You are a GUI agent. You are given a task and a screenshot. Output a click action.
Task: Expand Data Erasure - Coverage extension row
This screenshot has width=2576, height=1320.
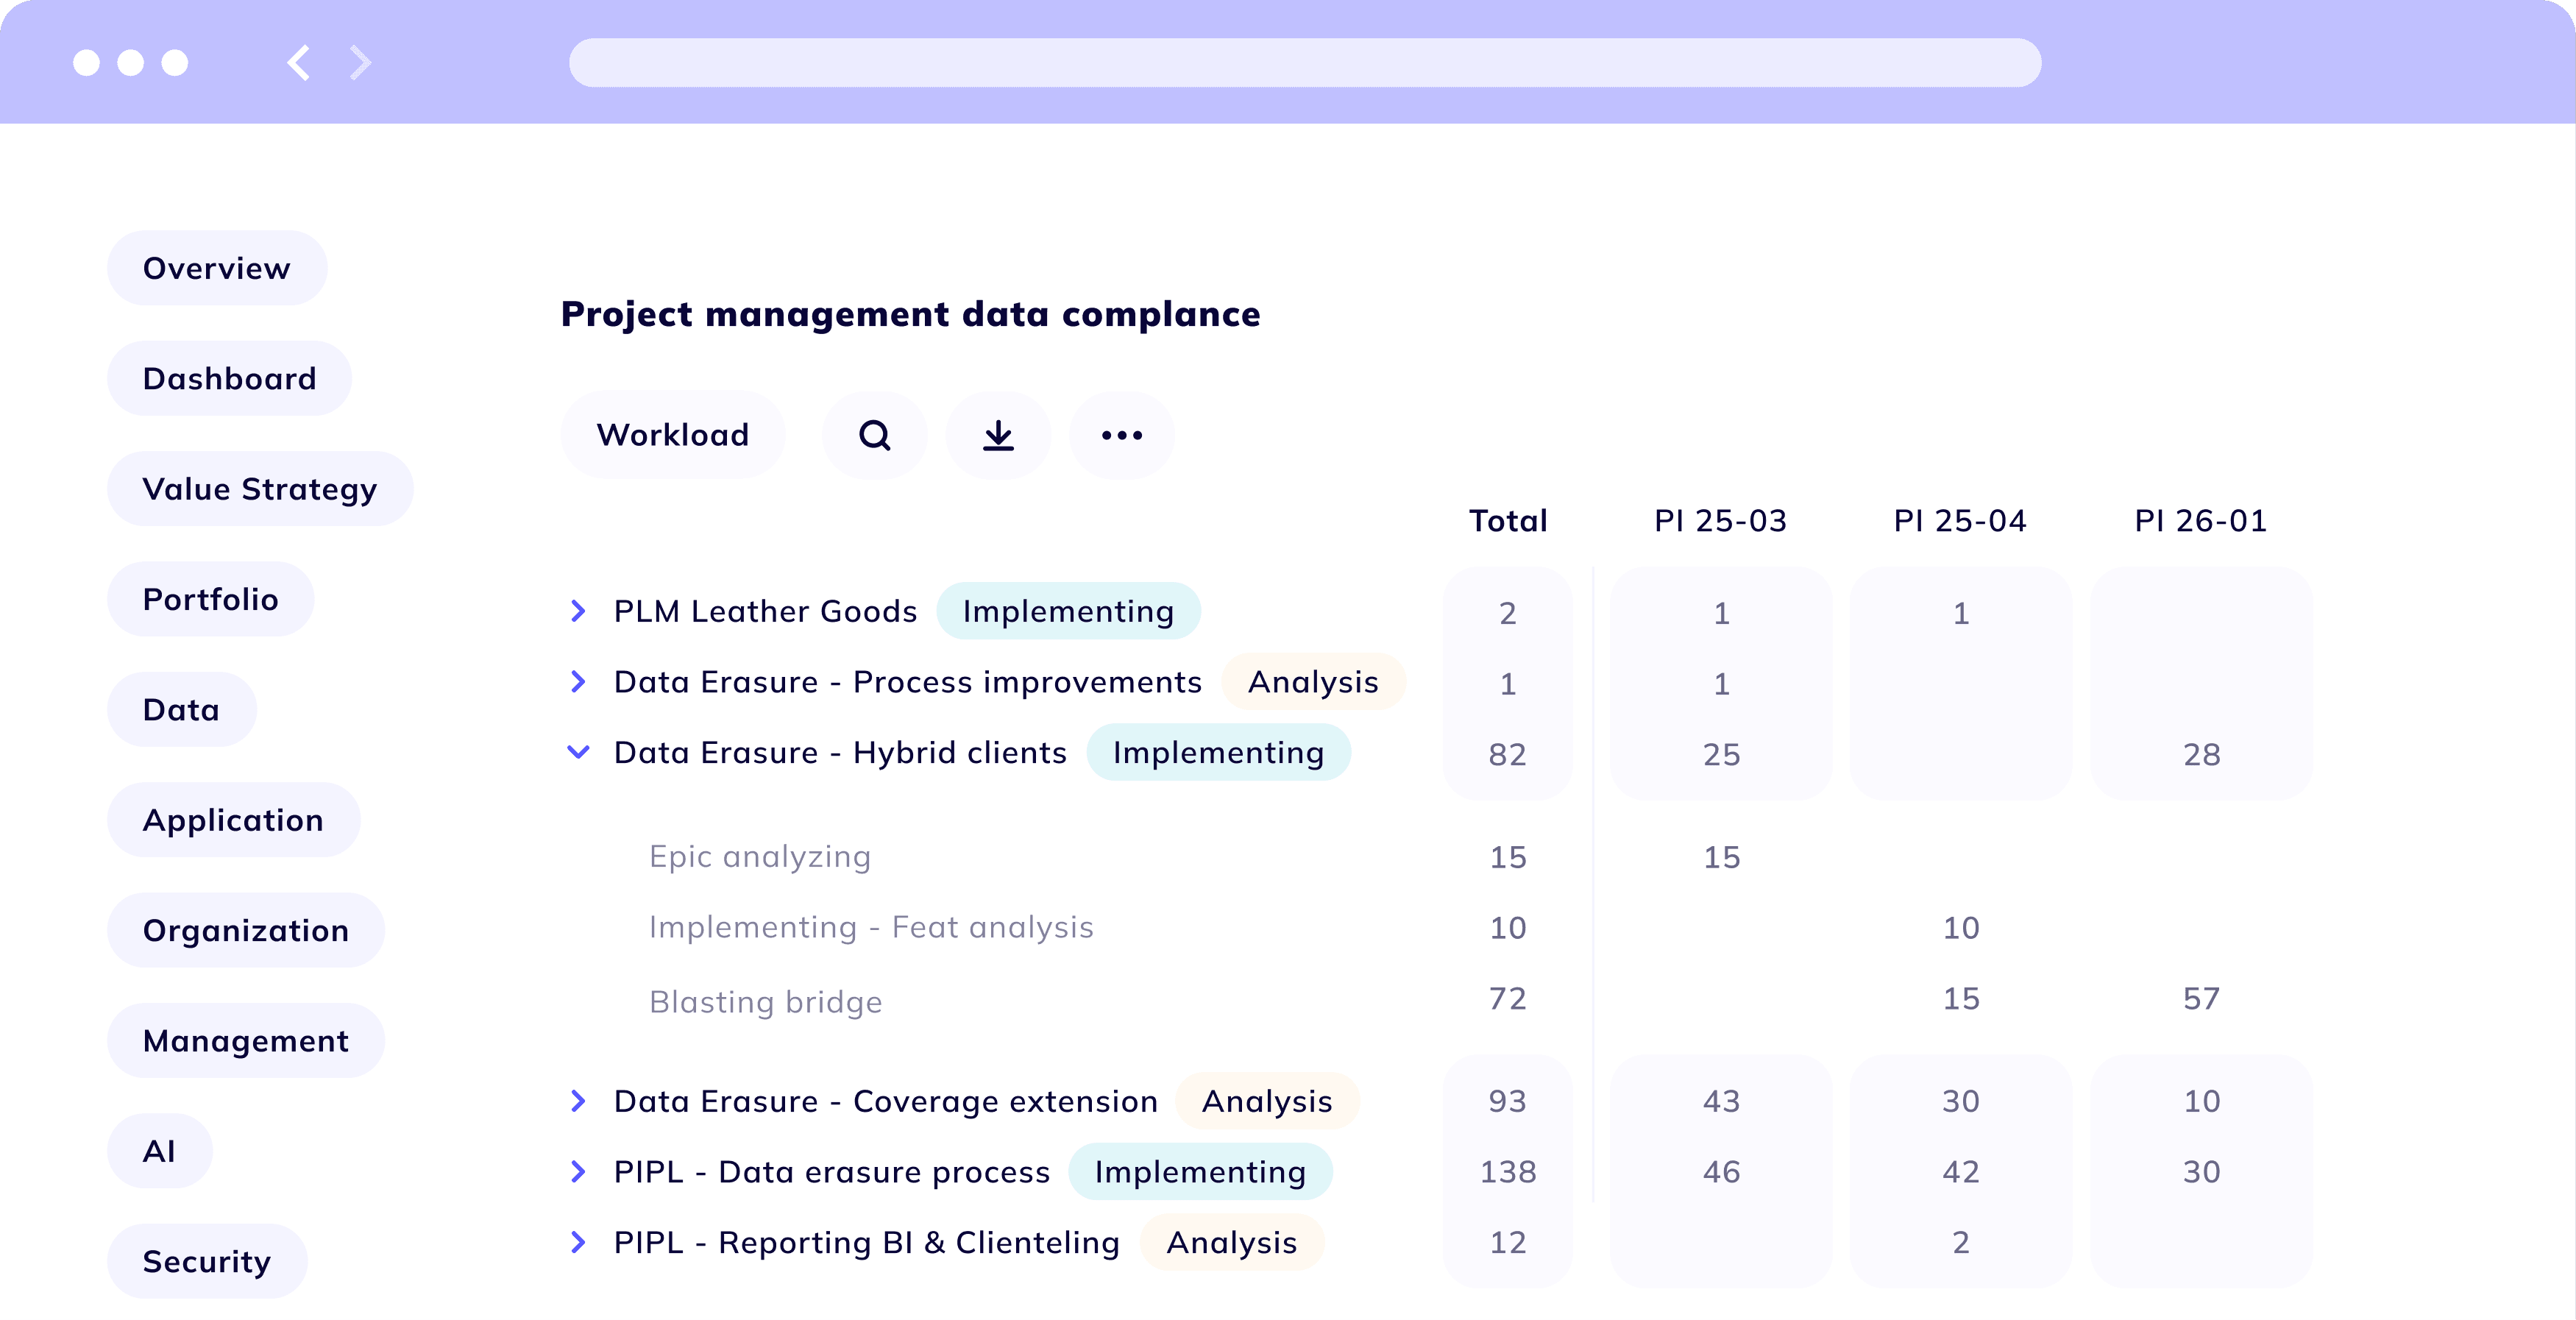[x=578, y=1101]
